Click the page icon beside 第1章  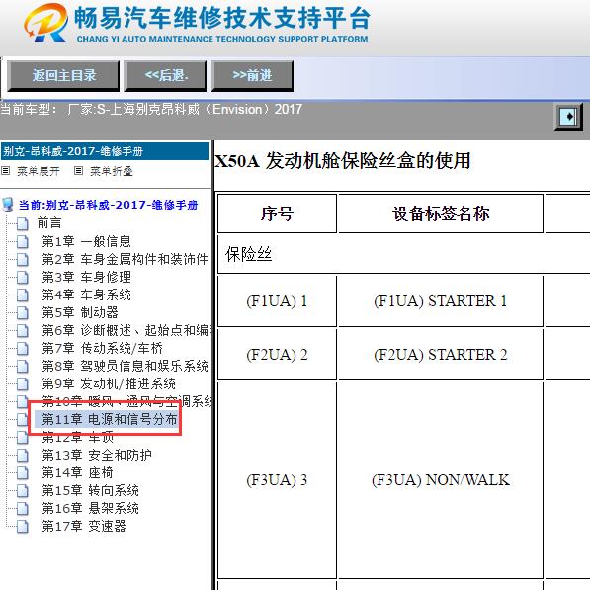(x=23, y=241)
